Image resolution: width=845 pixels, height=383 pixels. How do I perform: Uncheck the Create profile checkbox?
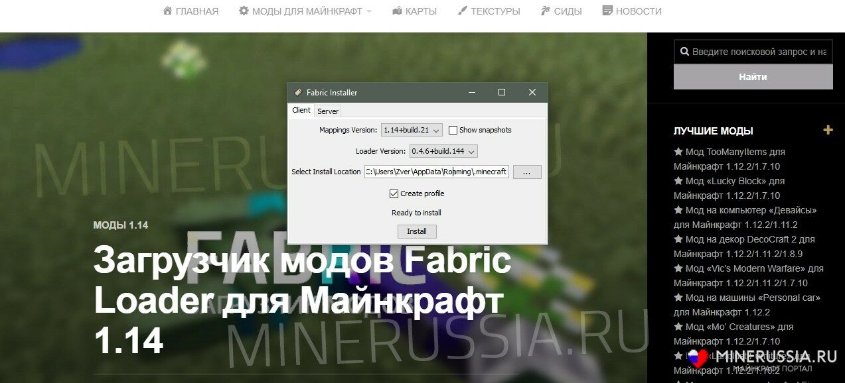394,194
